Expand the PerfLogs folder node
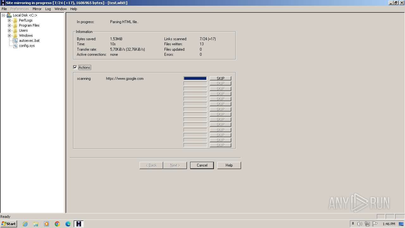The height and width of the screenshot is (228, 405). point(9,20)
